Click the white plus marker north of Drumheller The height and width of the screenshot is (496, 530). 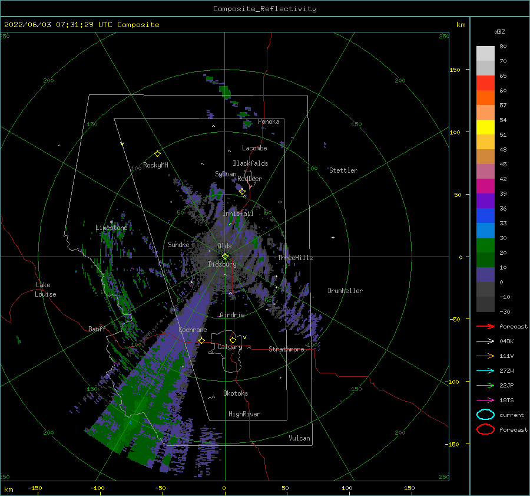(x=333, y=237)
